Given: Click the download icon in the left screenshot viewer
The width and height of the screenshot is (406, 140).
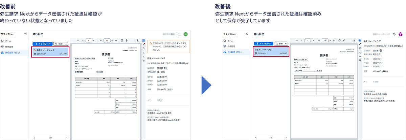Looking at the screenshot, I should pyautogui.click(x=138, y=40).
